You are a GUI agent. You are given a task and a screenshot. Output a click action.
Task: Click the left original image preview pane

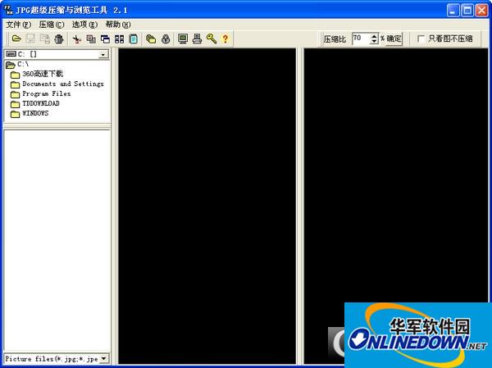tap(207, 206)
